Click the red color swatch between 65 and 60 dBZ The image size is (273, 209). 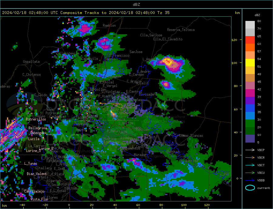tap(250, 40)
